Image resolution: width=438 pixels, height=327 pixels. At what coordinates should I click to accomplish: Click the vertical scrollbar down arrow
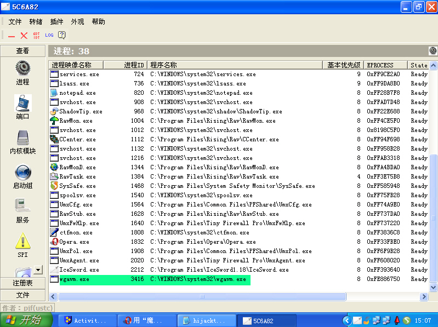coord(433,287)
